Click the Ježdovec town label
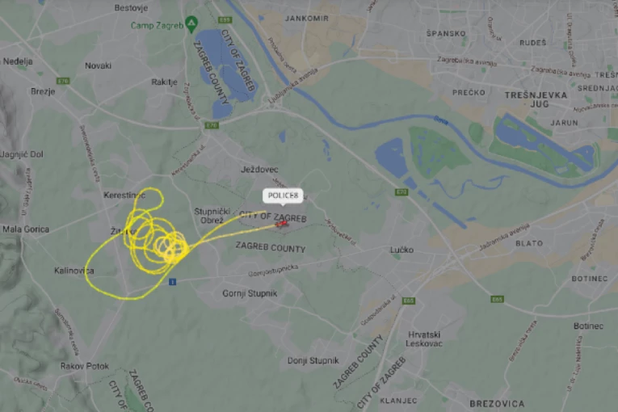The width and height of the screenshot is (618, 412). (259, 170)
